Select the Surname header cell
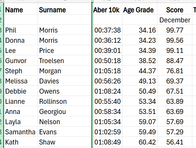 tap(52, 10)
